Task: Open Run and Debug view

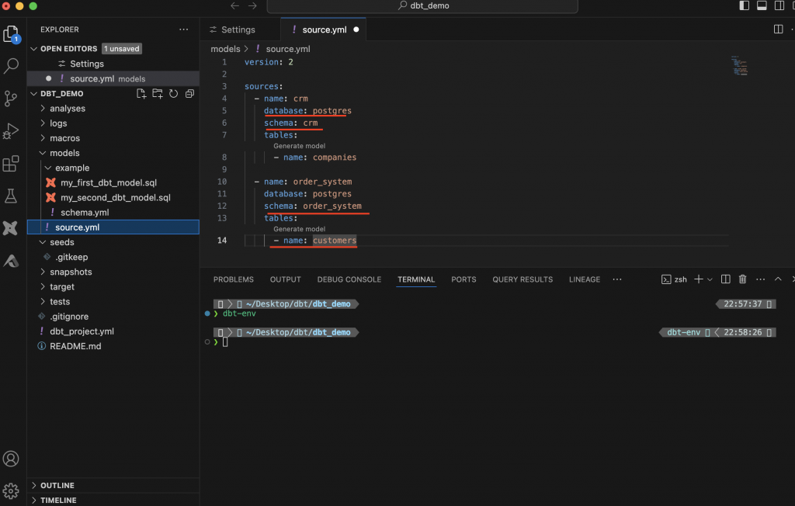Action: coord(12,131)
